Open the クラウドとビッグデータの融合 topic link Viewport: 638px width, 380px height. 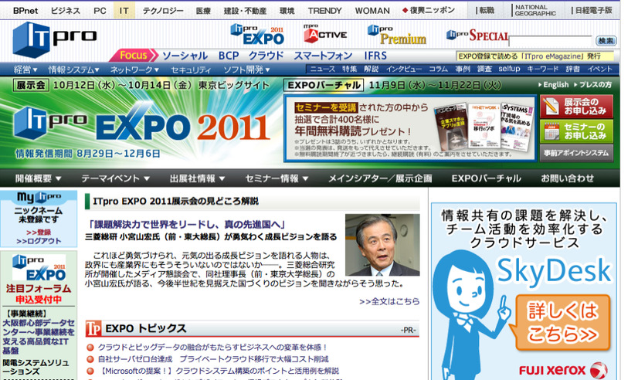(x=212, y=348)
